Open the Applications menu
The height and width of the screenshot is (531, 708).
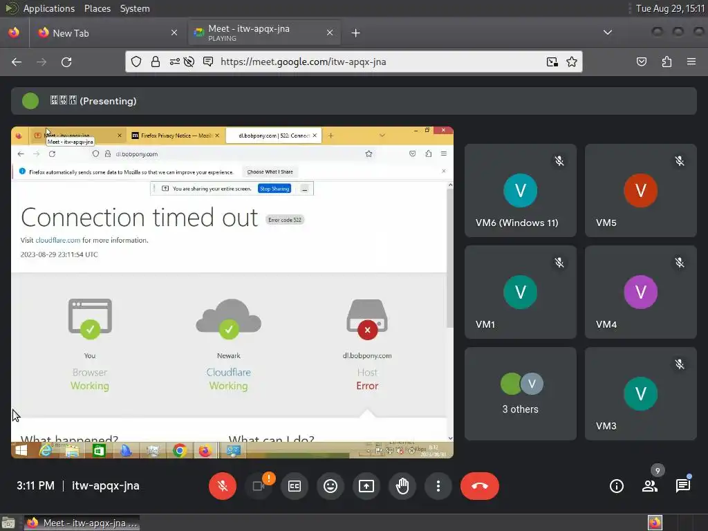click(49, 8)
